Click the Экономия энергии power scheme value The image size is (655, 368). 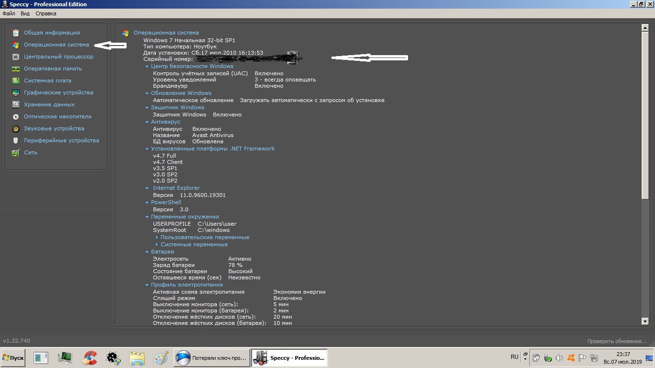(299, 292)
